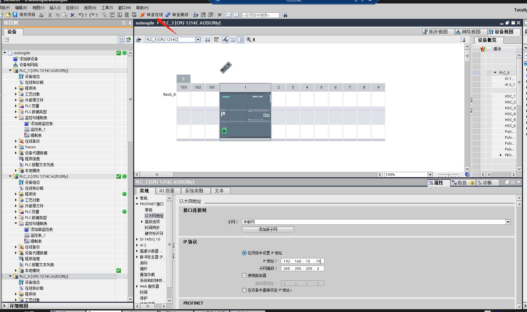Click the stop CPU icon
The image size is (527, 312).
tap(211, 15)
